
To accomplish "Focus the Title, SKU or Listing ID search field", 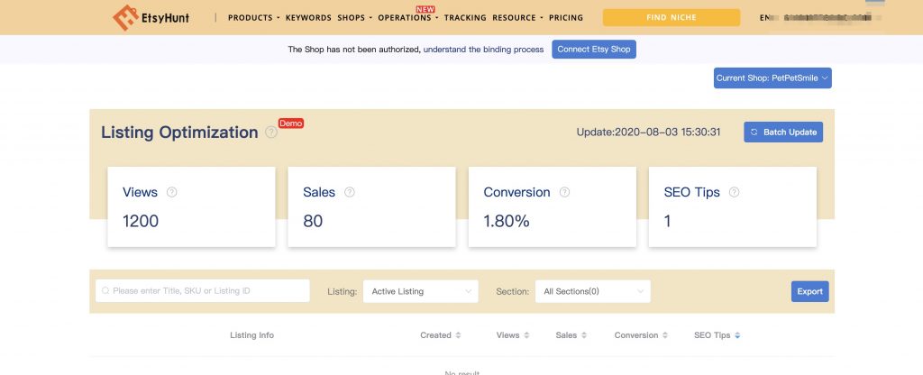I will pos(203,291).
